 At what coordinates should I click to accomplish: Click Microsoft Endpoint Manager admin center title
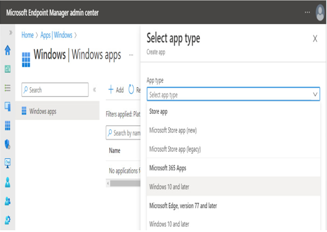pos(52,13)
